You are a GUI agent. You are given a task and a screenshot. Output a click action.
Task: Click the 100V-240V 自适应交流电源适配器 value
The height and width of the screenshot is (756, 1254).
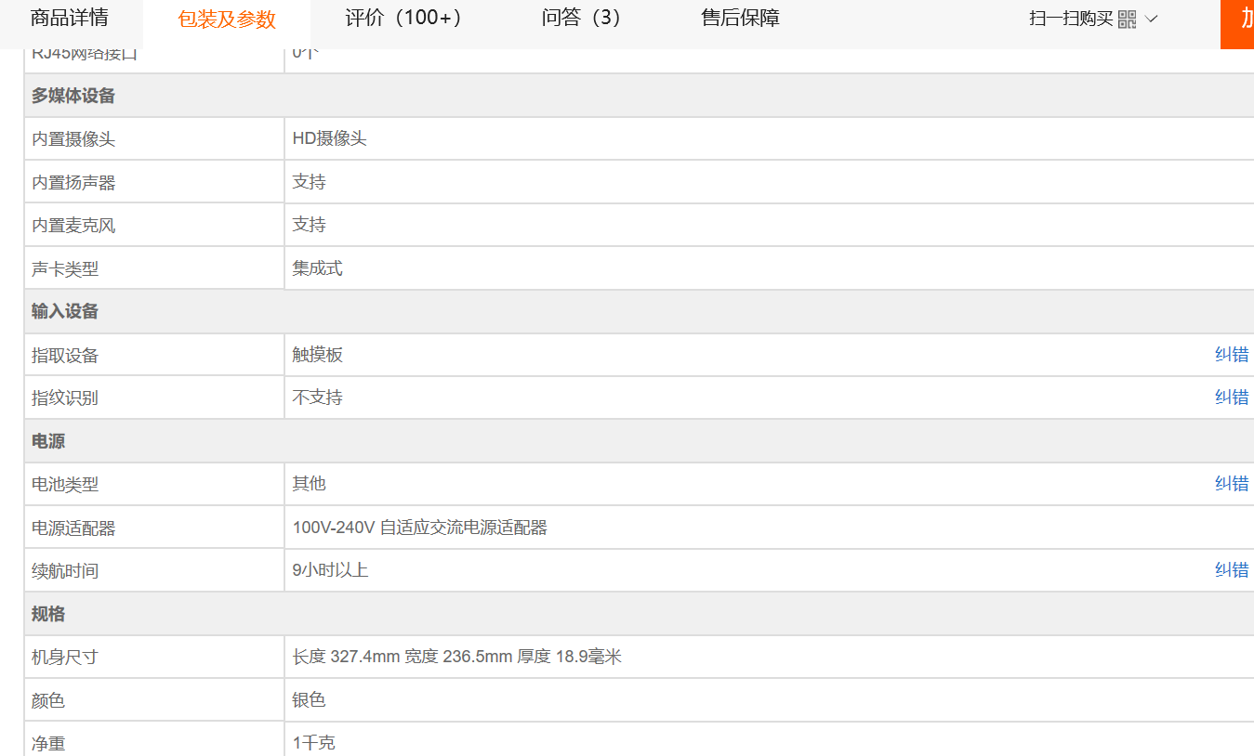pyautogui.click(x=420, y=528)
